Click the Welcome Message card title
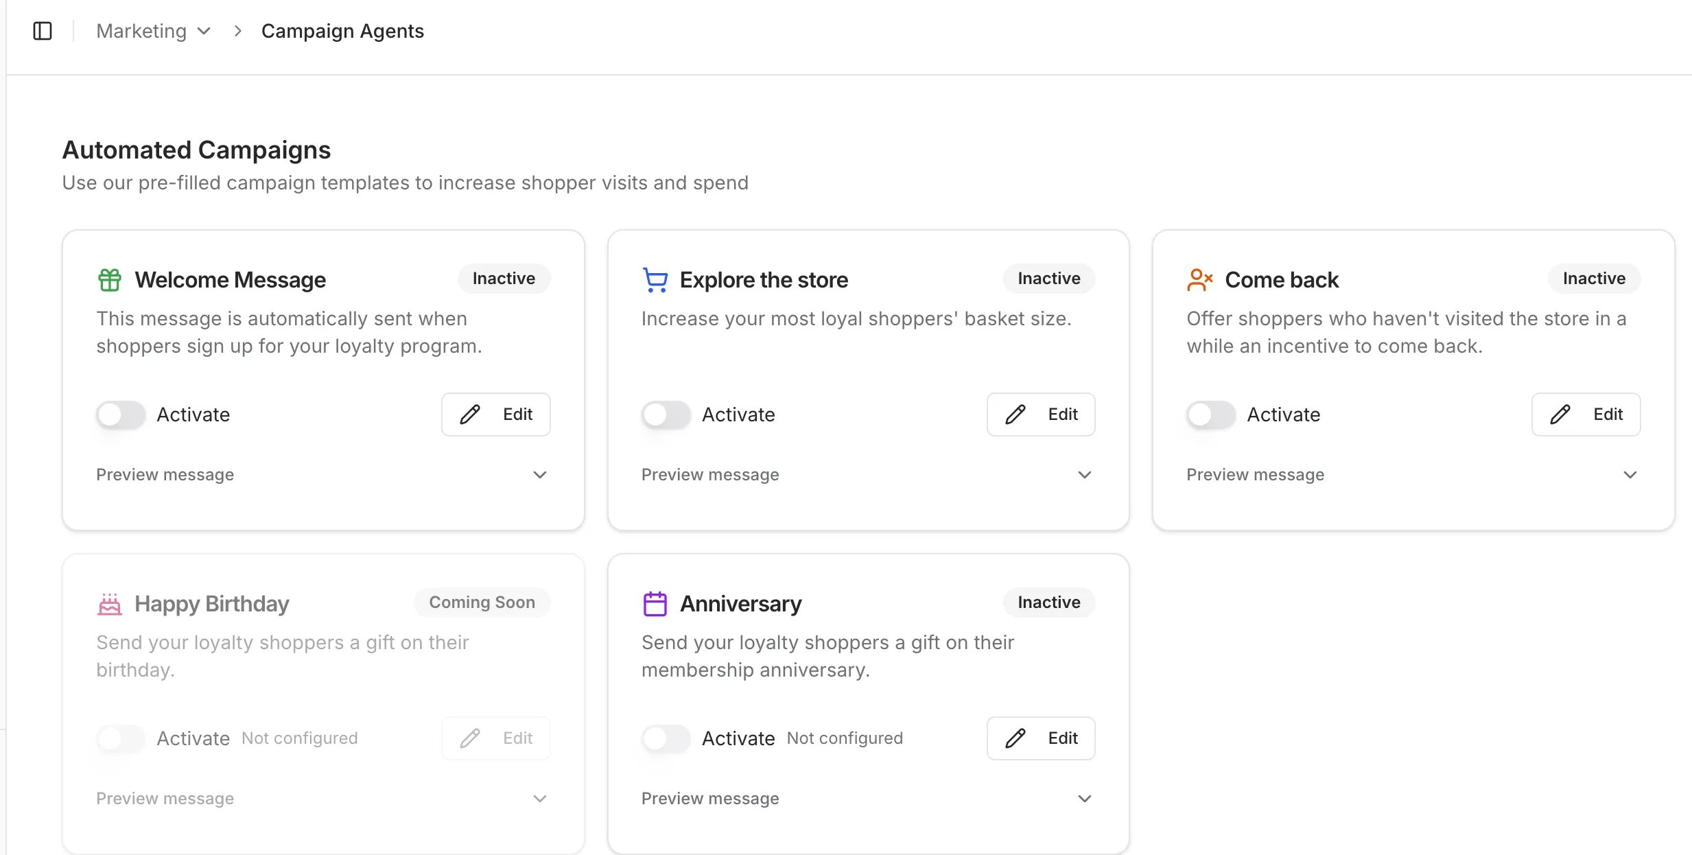 (231, 280)
